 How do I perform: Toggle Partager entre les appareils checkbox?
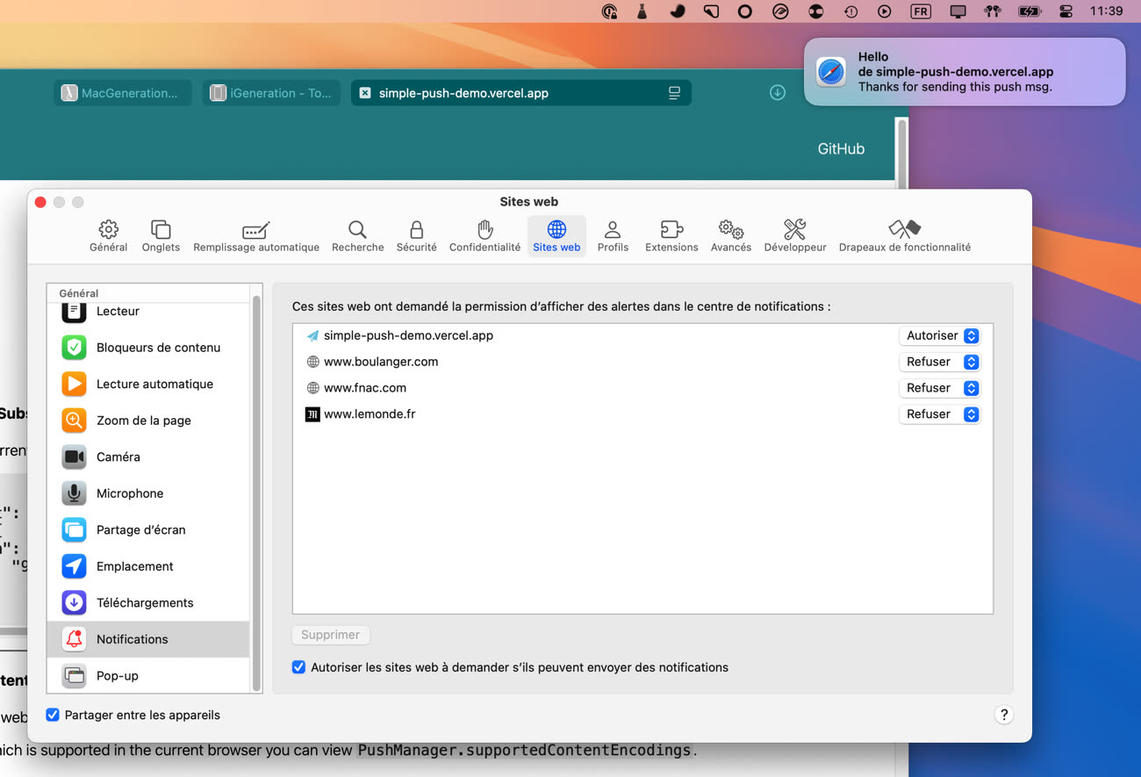pyautogui.click(x=53, y=715)
